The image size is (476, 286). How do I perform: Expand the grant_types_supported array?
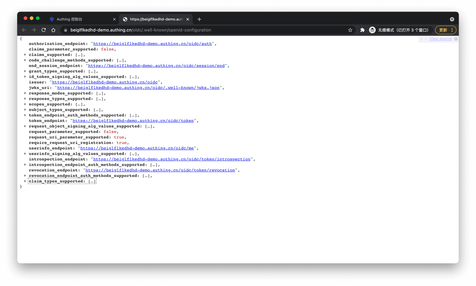coord(25,71)
